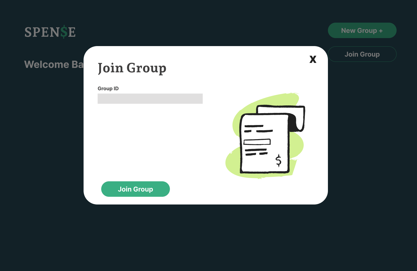This screenshot has width=417, height=271.
Task: Click the plus sign in the New Group button
Action: coord(381,31)
